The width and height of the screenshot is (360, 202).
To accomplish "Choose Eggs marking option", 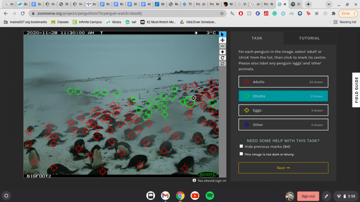I will [283, 110].
